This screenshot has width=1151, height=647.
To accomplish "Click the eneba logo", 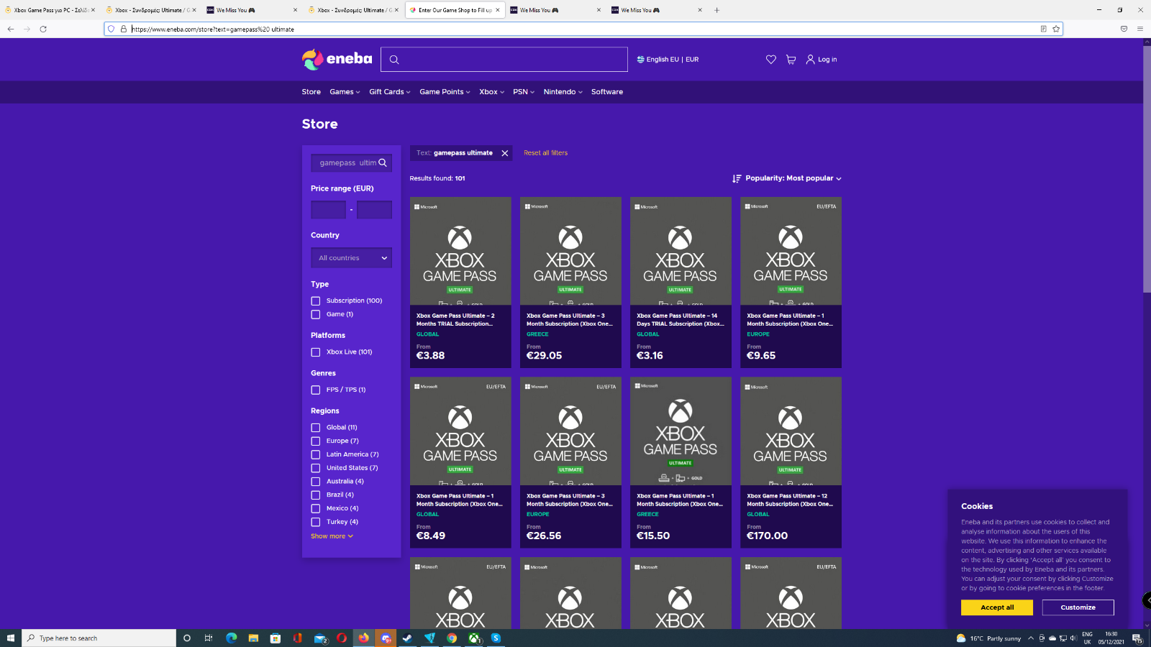I will (x=337, y=59).
